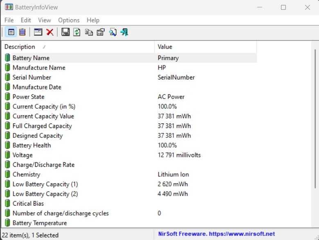
Task: Click the BatteryInfoView title bar app icon
Action: [x=9, y=7]
